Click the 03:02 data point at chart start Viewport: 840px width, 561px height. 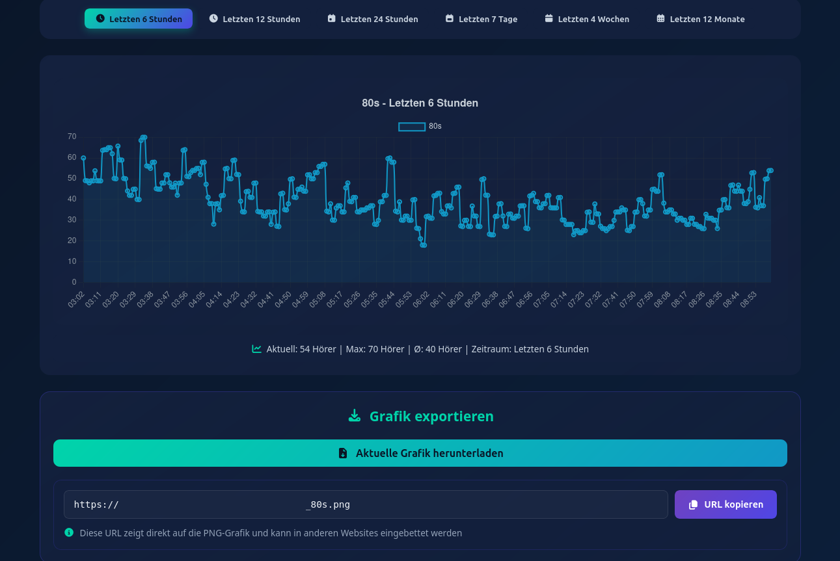[x=83, y=158]
